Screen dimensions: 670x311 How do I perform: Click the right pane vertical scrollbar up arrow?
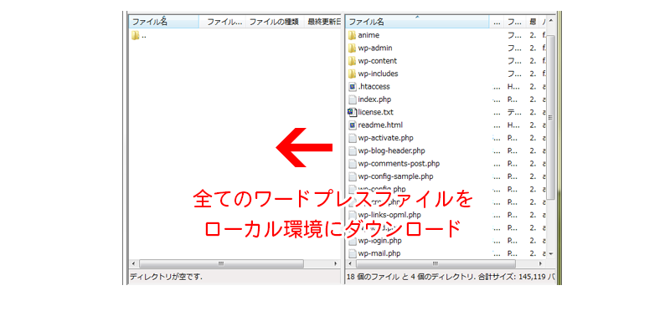[551, 21]
